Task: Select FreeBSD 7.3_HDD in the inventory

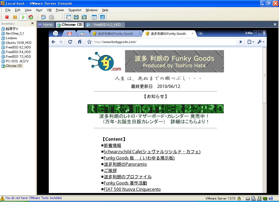Action: coord(18,57)
